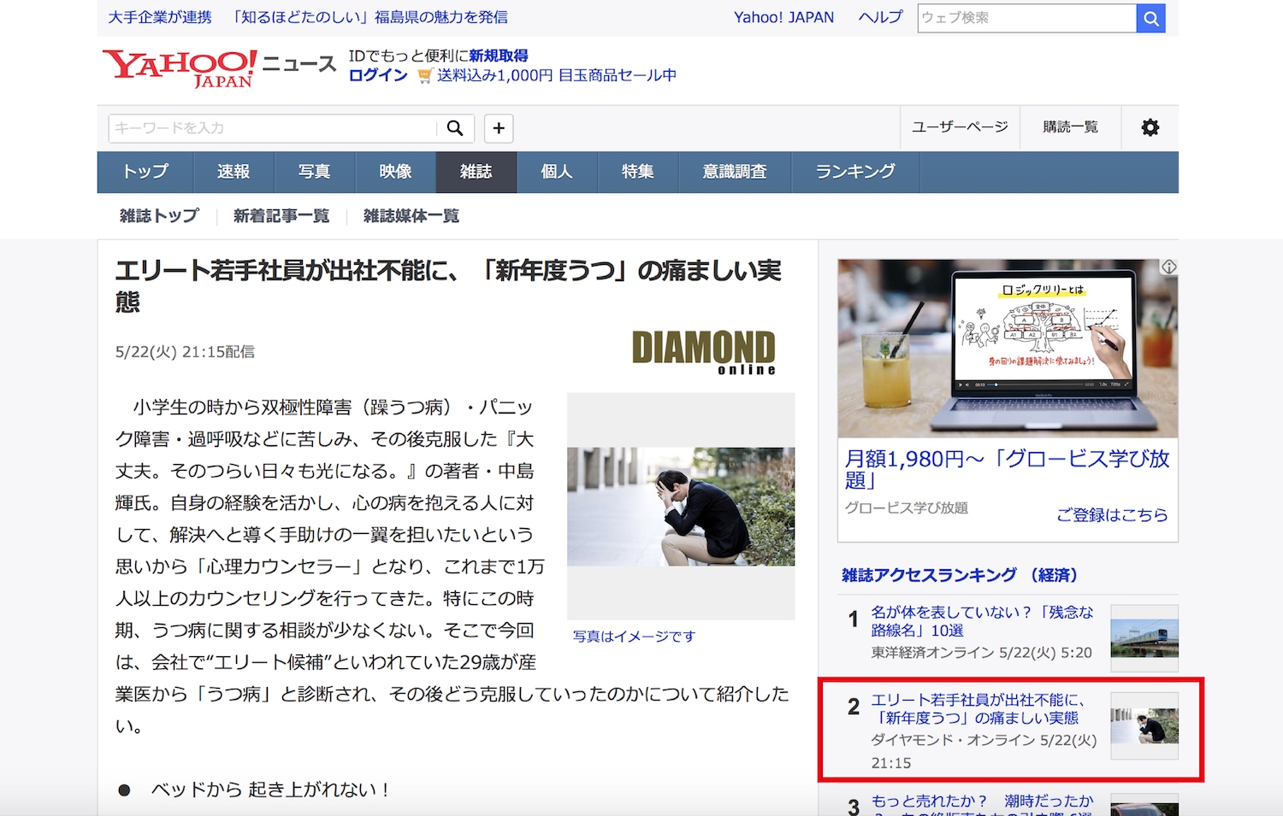Click the ranking 2 article thumbnail

click(x=1144, y=725)
